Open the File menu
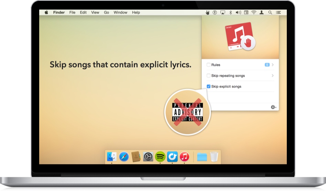326x191 pixels. [x=72, y=12]
